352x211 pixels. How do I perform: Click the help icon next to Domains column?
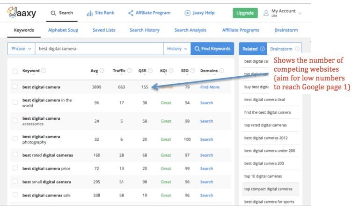[x=221, y=71]
